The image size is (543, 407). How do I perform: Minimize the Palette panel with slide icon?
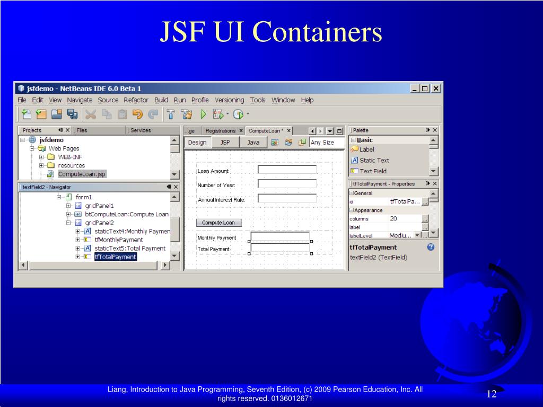click(428, 130)
